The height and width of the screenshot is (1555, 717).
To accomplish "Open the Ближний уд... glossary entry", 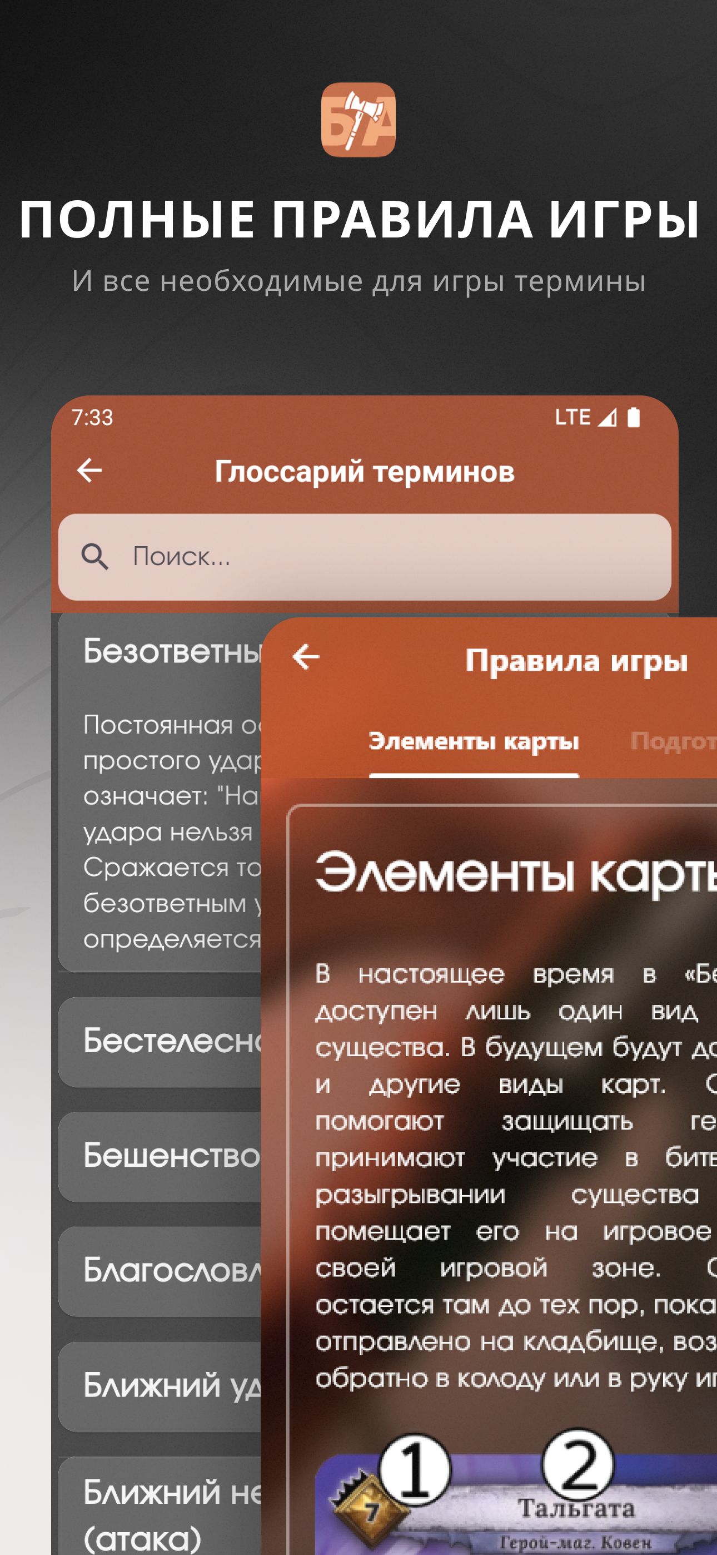I will 160,1386.
